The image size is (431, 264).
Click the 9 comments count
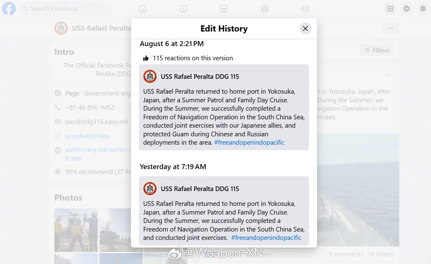pos(346,254)
